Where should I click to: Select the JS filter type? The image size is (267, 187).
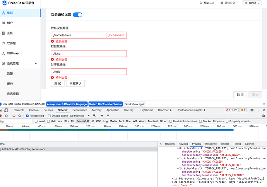coord(92,121)
